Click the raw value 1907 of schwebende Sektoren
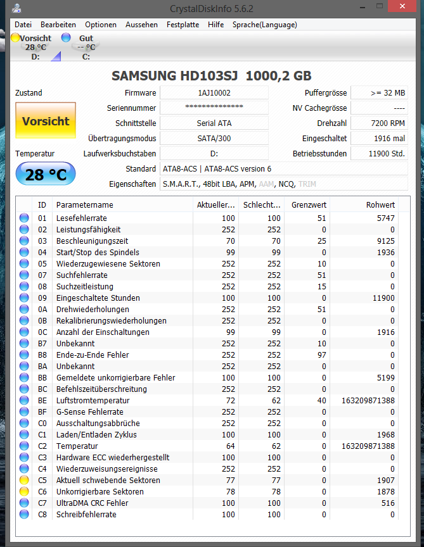Viewport: 424px width, 547px height. pyautogui.click(x=385, y=481)
